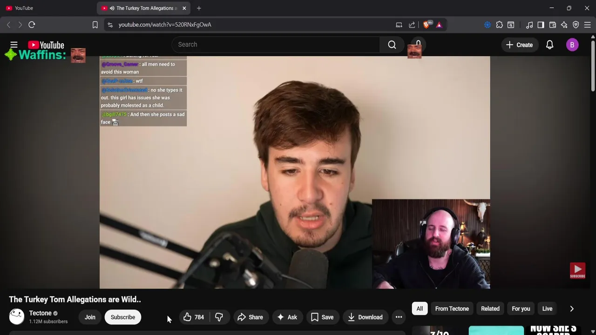Subscribe to the Tectone channel
The width and height of the screenshot is (596, 335).
pos(123,317)
